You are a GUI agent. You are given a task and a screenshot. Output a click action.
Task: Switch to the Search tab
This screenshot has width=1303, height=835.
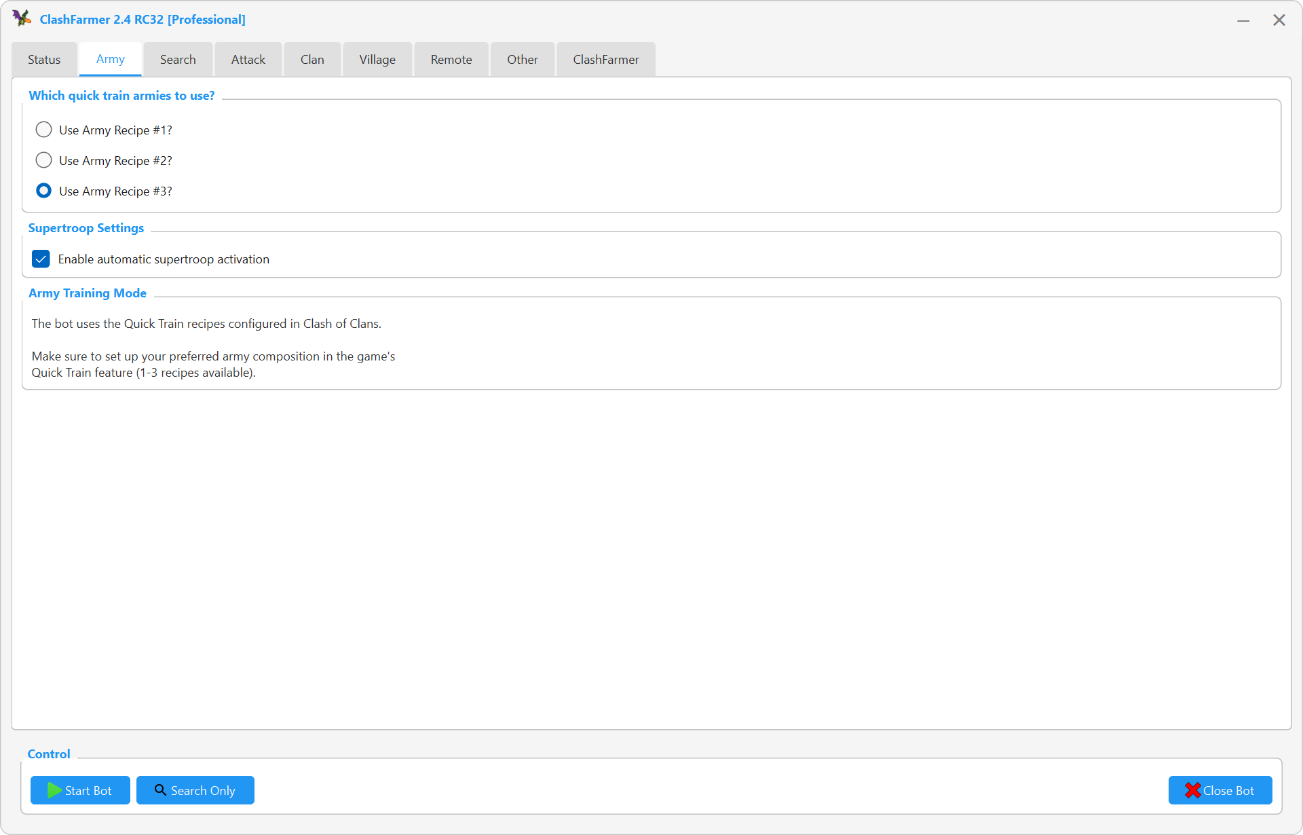(x=178, y=60)
